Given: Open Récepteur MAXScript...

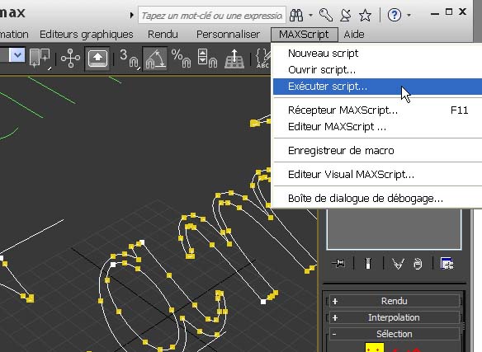Looking at the screenshot, I should pyautogui.click(x=377, y=110).
